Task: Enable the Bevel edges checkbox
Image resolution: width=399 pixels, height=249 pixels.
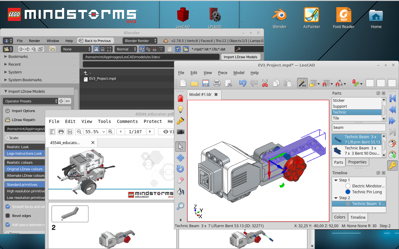Action: (x=8, y=216)
